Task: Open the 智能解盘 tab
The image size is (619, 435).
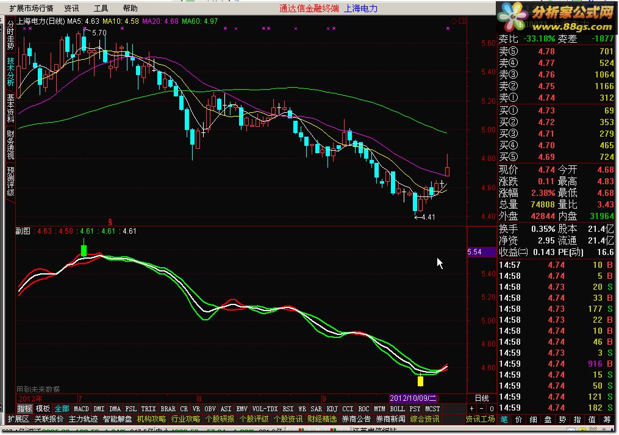Action: (x=117, y=419)
